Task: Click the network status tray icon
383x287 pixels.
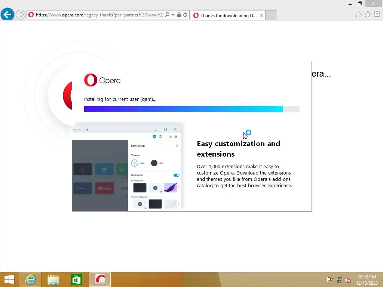Action: 338,280
